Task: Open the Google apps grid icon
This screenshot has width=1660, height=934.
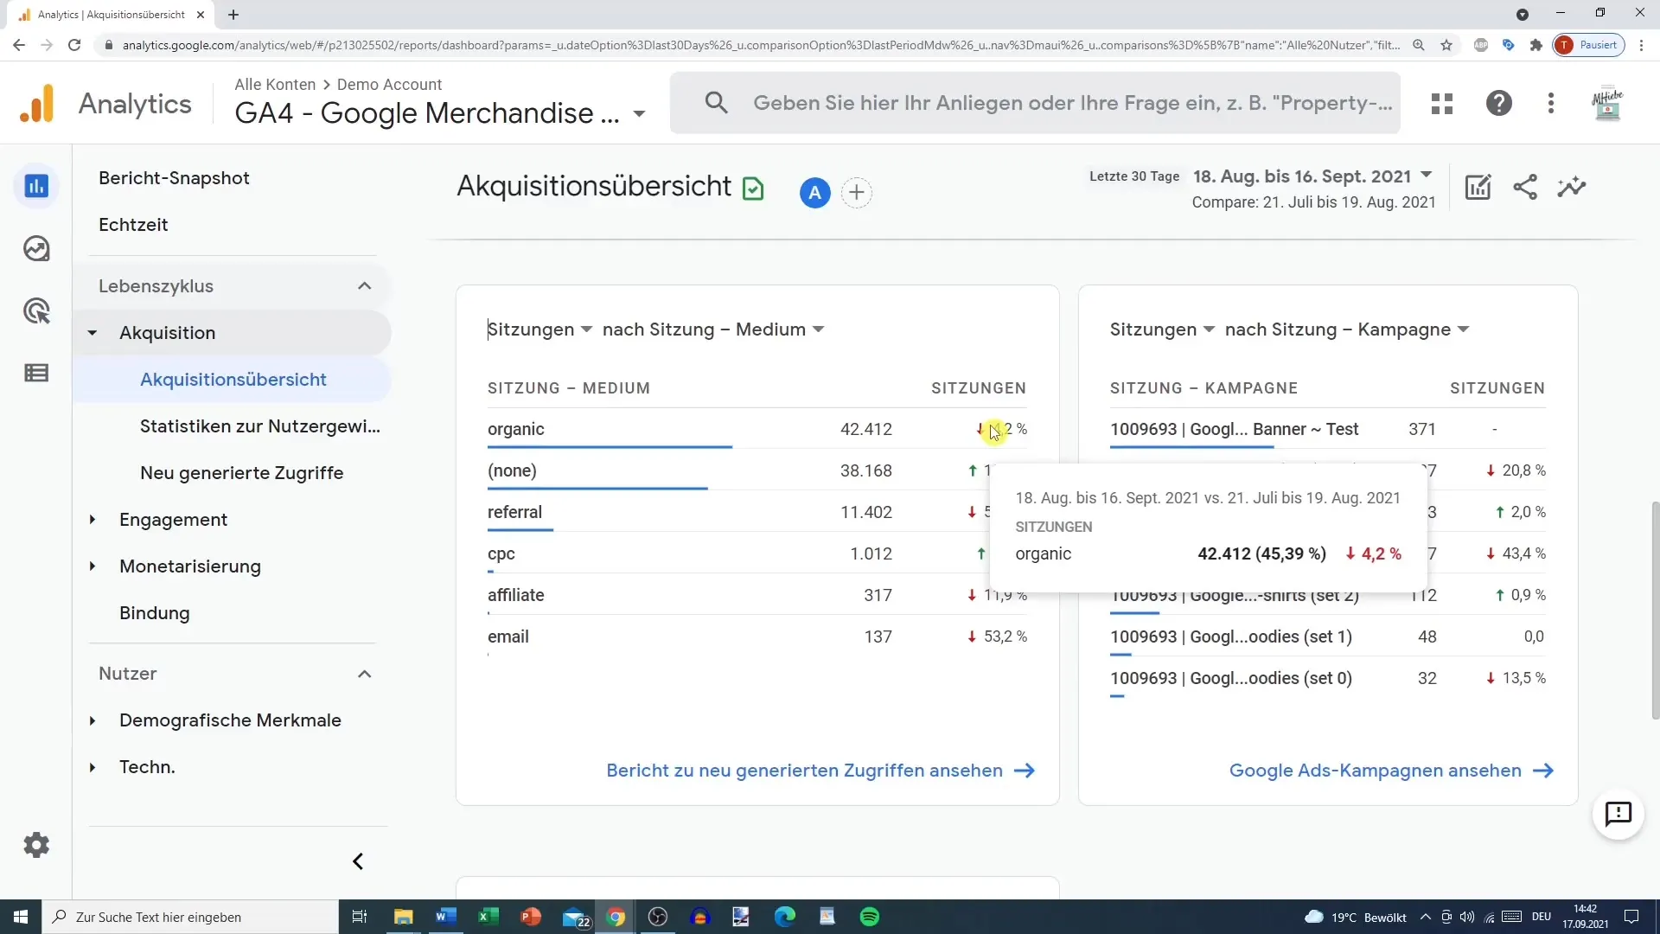Action: 1442,104
